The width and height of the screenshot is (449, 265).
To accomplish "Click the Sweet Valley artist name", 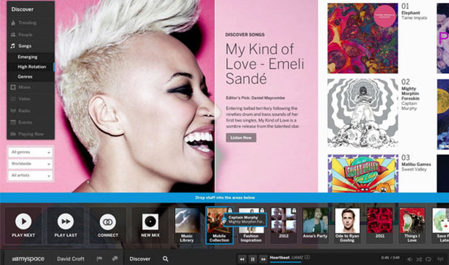I will tap(414, 169).
